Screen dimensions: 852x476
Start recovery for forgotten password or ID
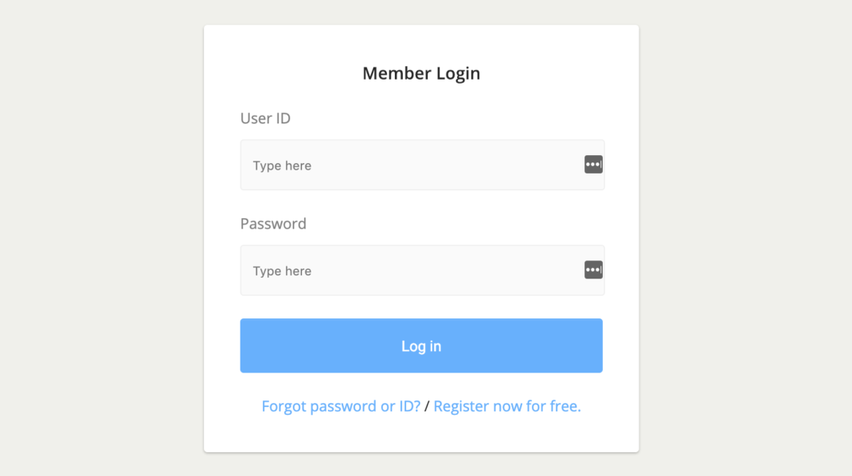coord(341,406)
